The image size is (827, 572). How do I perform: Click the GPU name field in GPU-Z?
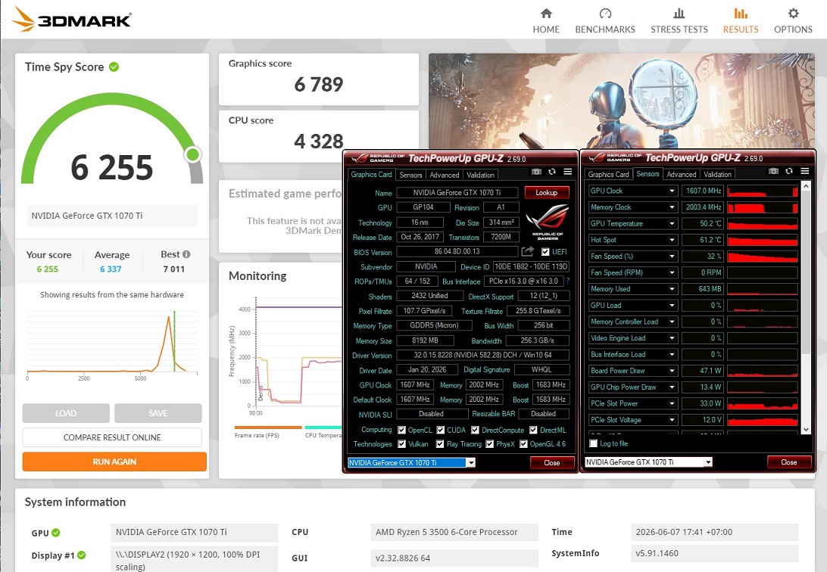pos(457,192)
